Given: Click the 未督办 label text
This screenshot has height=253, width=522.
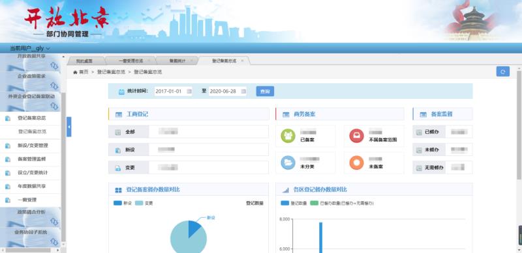Looking at the screenshot, I should [432, 150].
